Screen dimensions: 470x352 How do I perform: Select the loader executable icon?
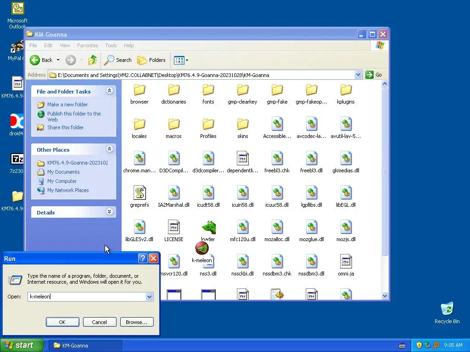pos(209,227)
